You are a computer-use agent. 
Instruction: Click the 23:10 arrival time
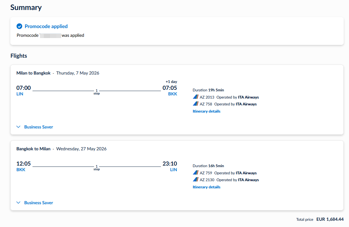[x=170, y=164]
